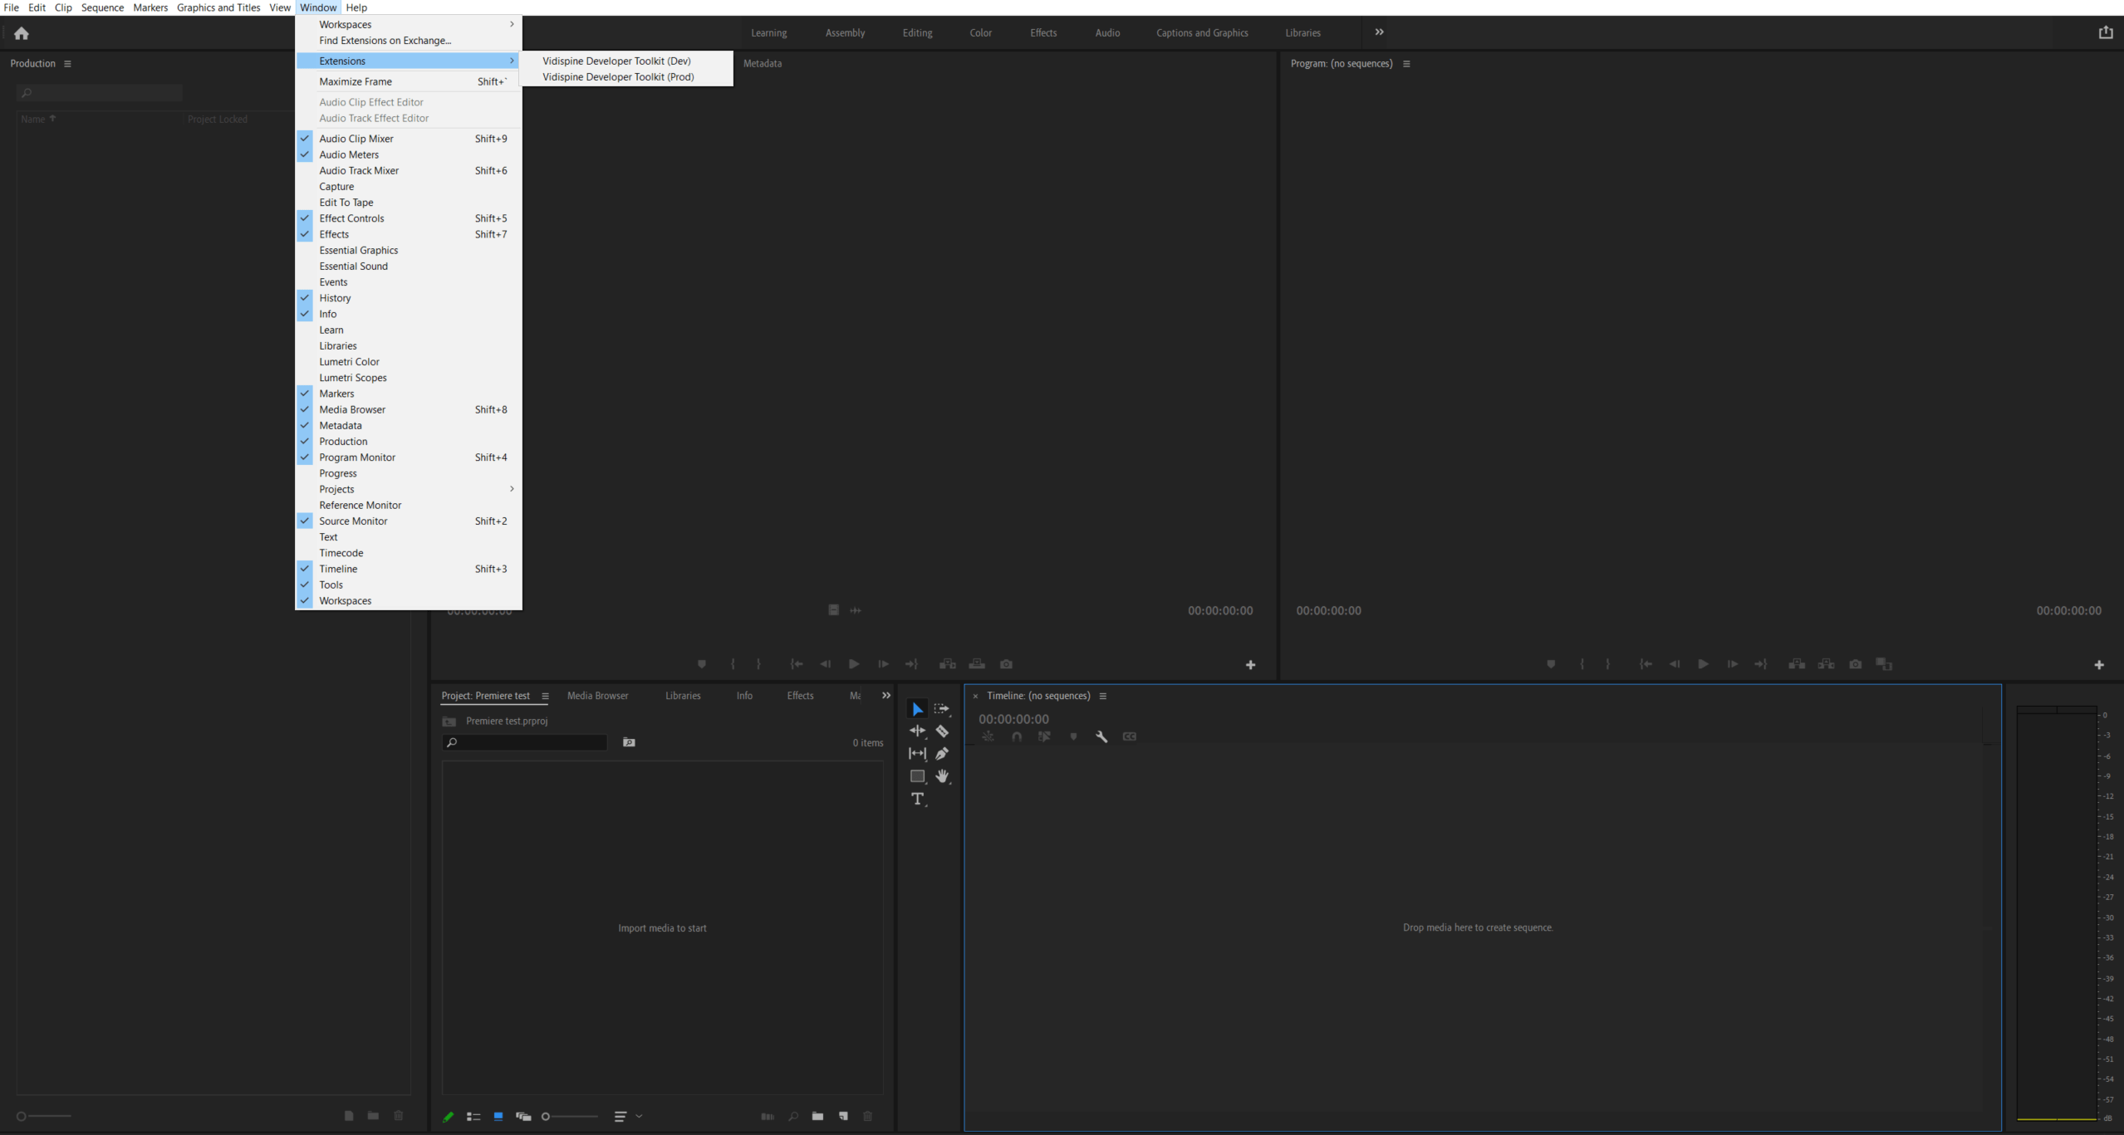Select the Hand tool

pyautogui.click(x=942, y=776)
